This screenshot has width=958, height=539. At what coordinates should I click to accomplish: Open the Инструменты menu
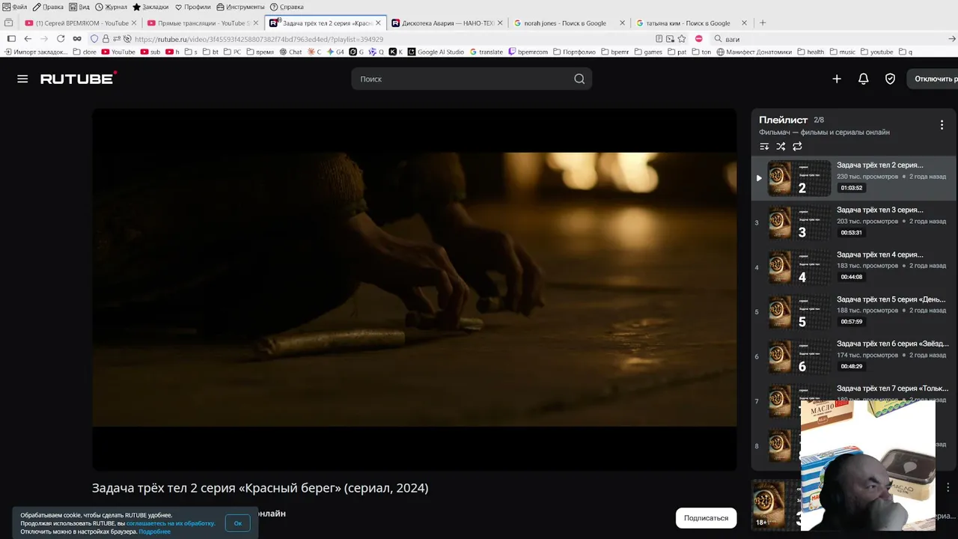[240, 7]
